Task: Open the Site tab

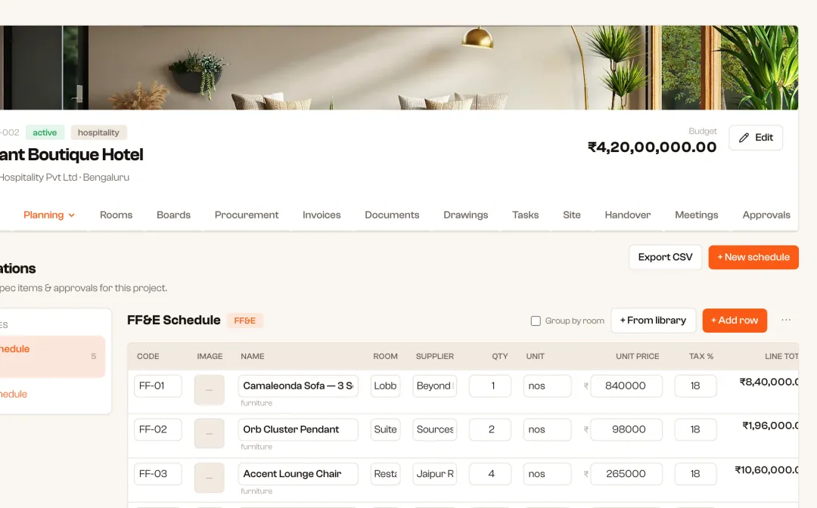Action: [572, 215]
